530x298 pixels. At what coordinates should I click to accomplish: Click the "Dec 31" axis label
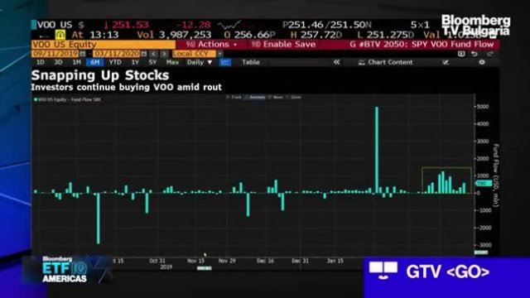300,261
